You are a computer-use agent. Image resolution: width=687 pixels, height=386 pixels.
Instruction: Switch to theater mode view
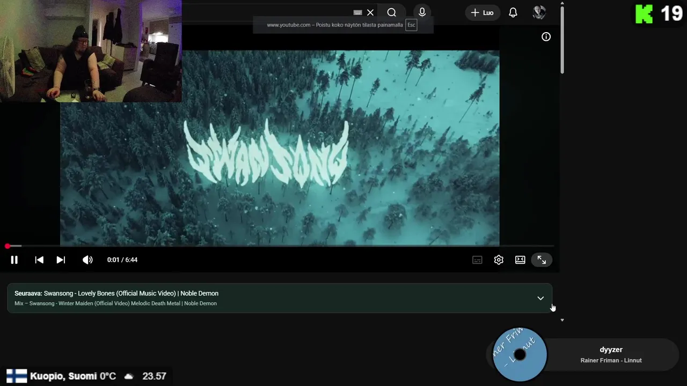click(520, 260)
